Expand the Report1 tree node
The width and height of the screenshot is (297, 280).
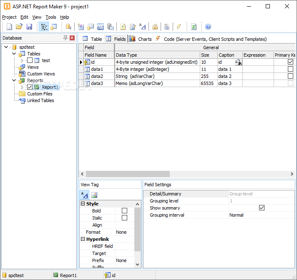pyautogui.click(x=22, y=87)
